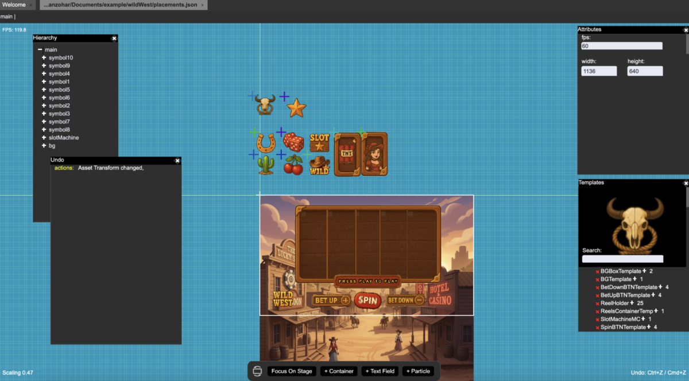Viewport: 689px width, 381px height.
Task: Click the Templates Search input field
Action: 622,259
